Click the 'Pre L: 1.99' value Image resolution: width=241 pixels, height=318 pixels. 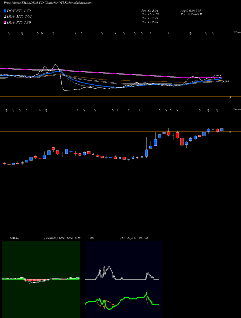tap(150, 18)
